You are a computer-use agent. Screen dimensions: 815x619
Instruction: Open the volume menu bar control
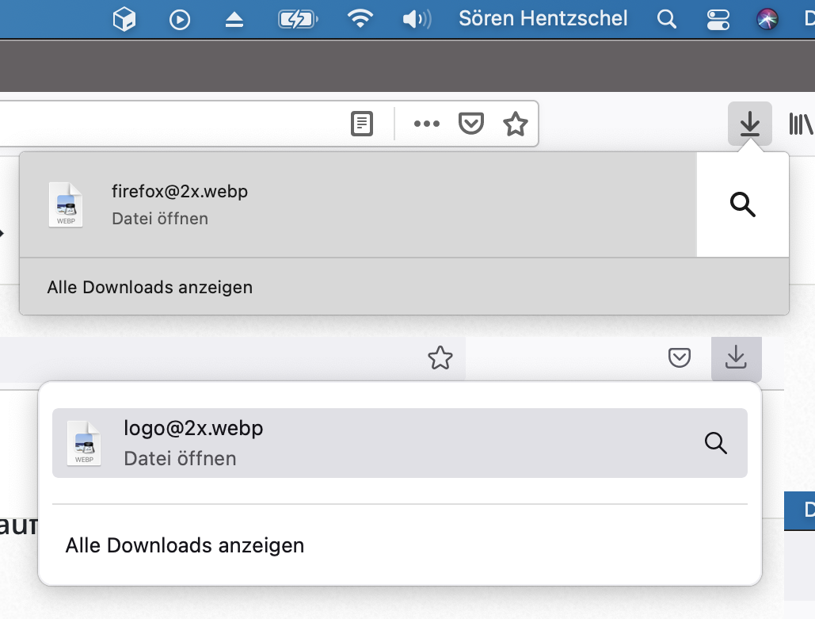click(x=416, y=19)
